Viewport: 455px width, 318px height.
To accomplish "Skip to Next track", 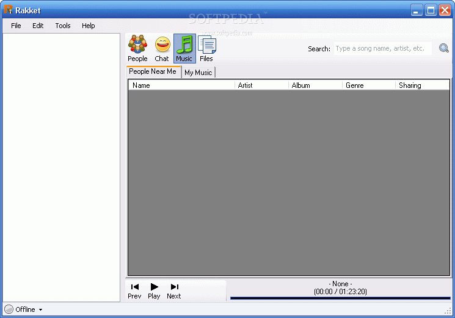I will (174, 291).
